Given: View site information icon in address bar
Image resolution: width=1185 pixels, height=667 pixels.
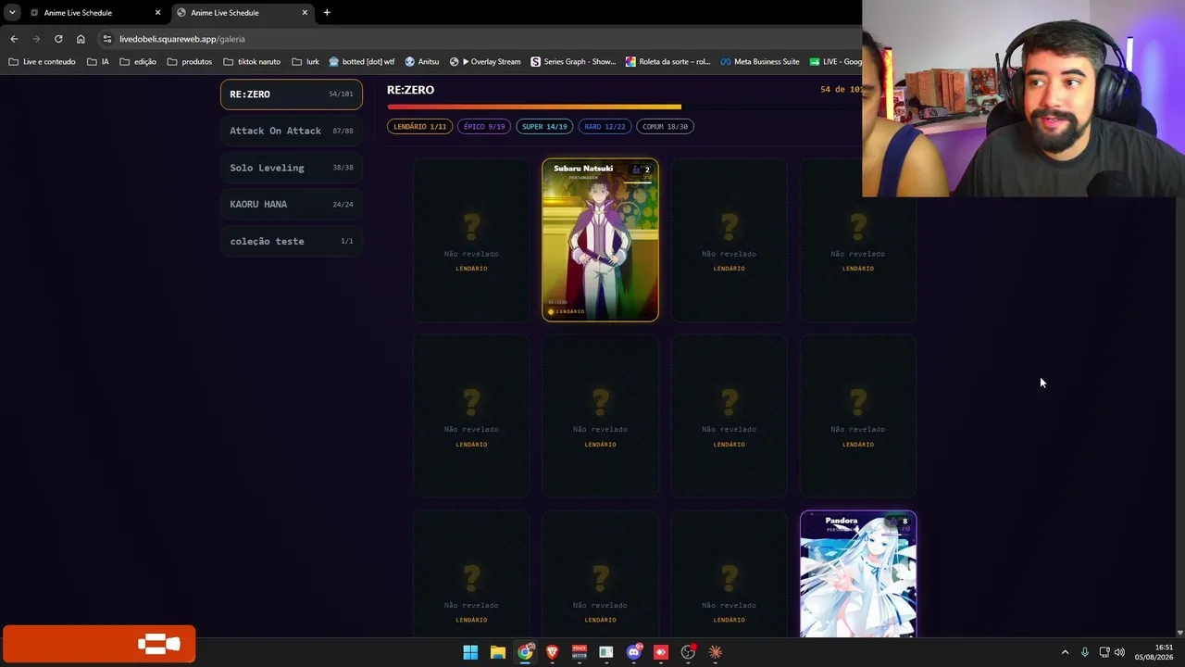Looking at the screenshot, I should 107,39.
